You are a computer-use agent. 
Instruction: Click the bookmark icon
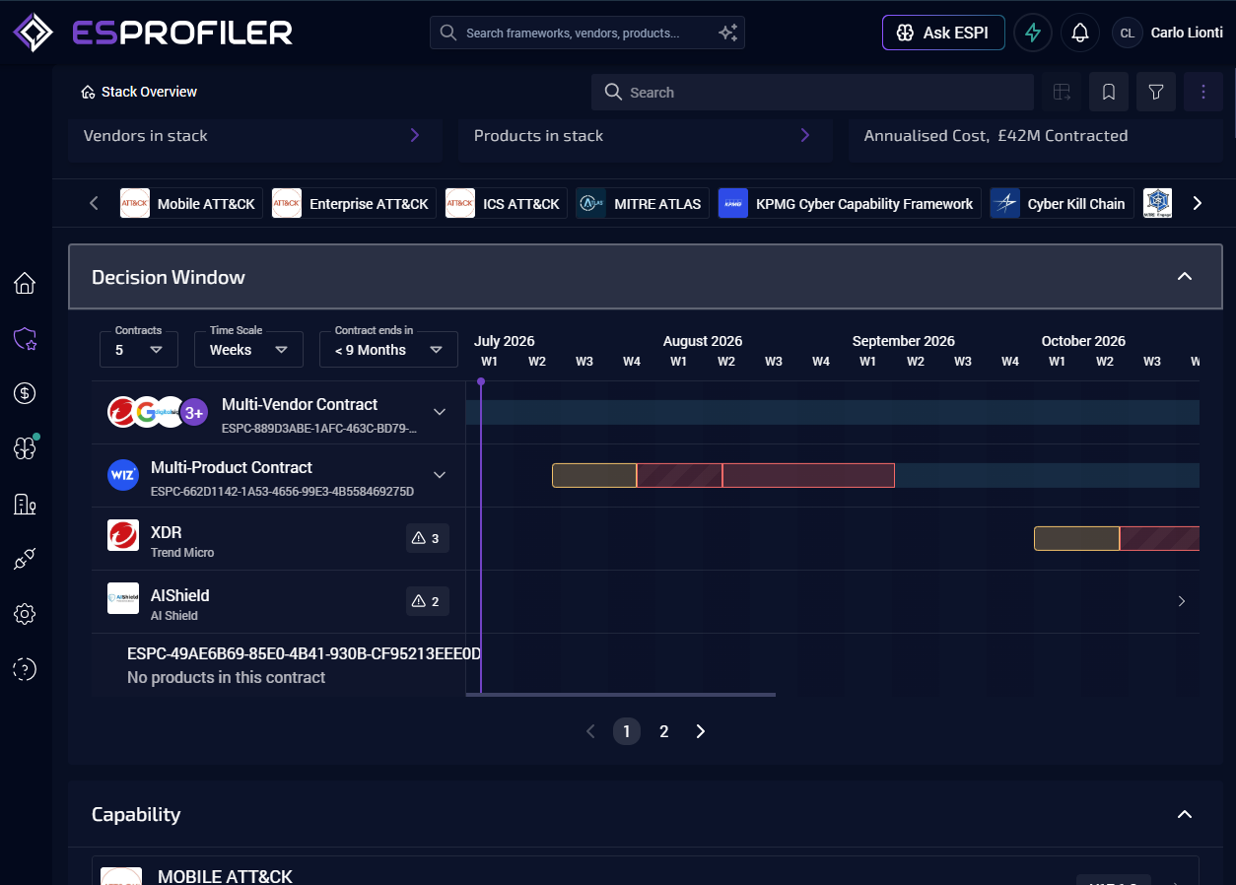click(1109, 92)
